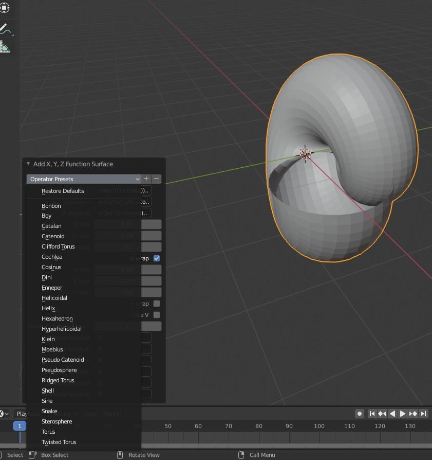This screenshot has width=432, height=460.
Task: Click the minus button to remove preset
Action: [x=157, y=179]
